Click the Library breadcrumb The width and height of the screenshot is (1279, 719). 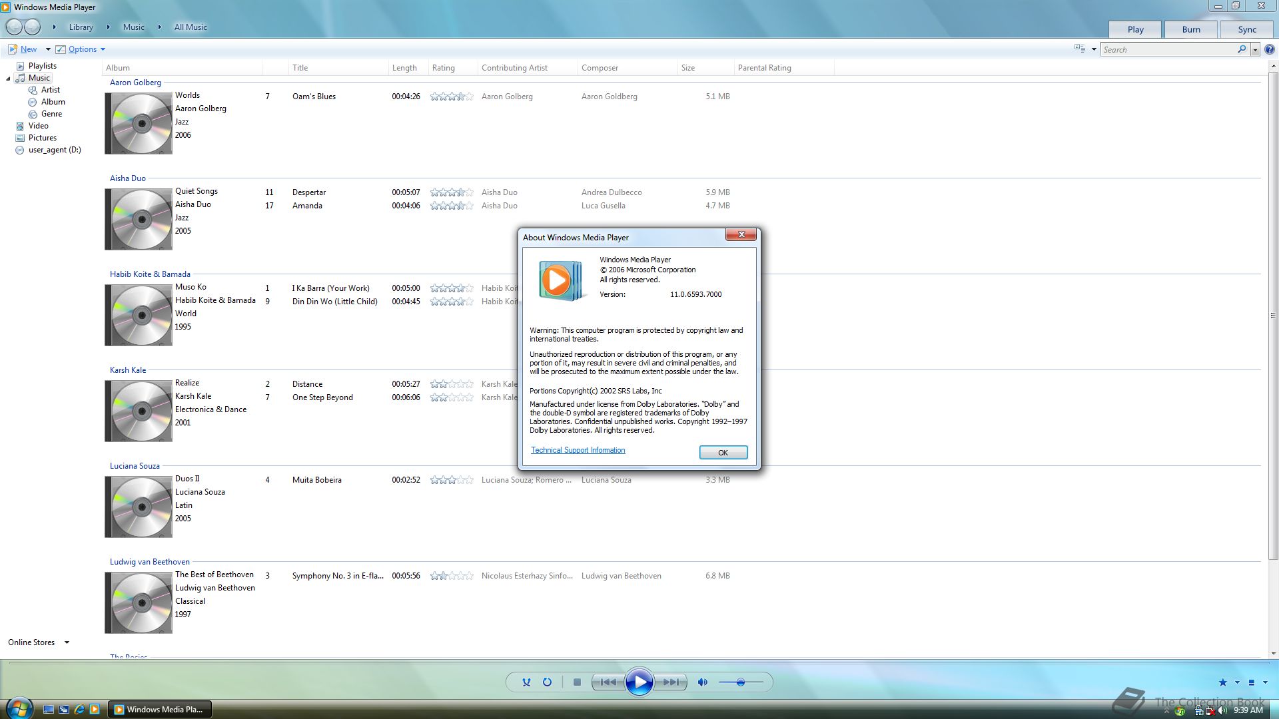[x=81, y=27]
